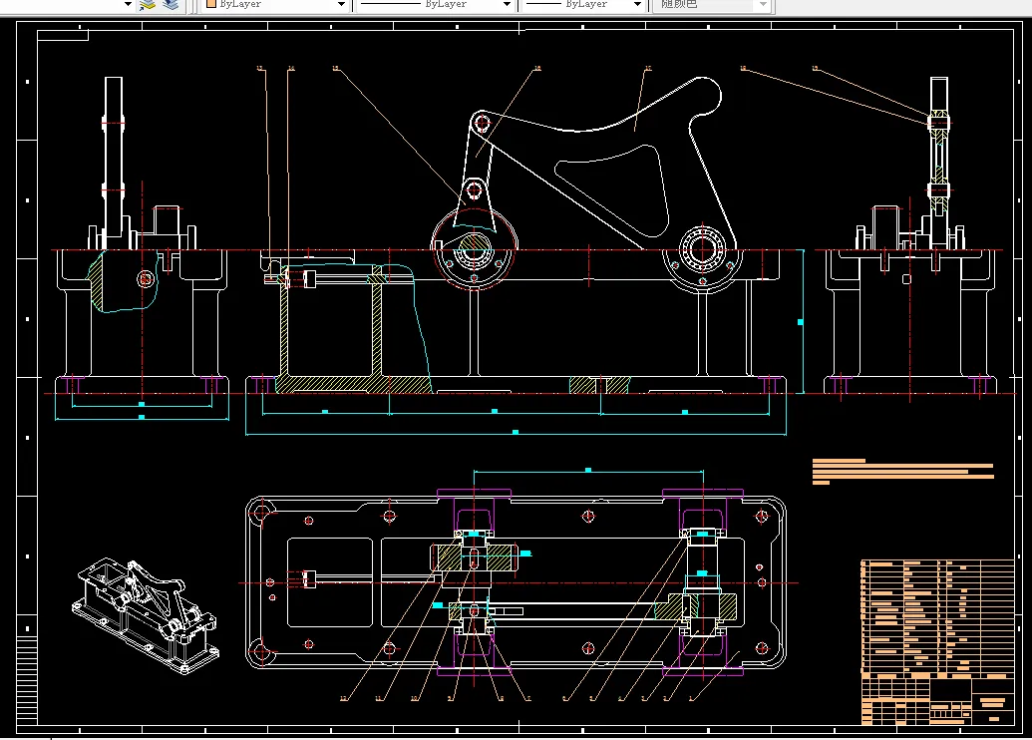Click the vertical dimension grip right of front view

pos(800,322)
